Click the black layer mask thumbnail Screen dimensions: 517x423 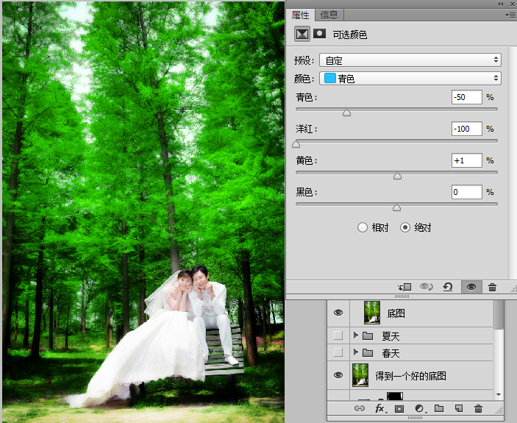tap(395, 396)
